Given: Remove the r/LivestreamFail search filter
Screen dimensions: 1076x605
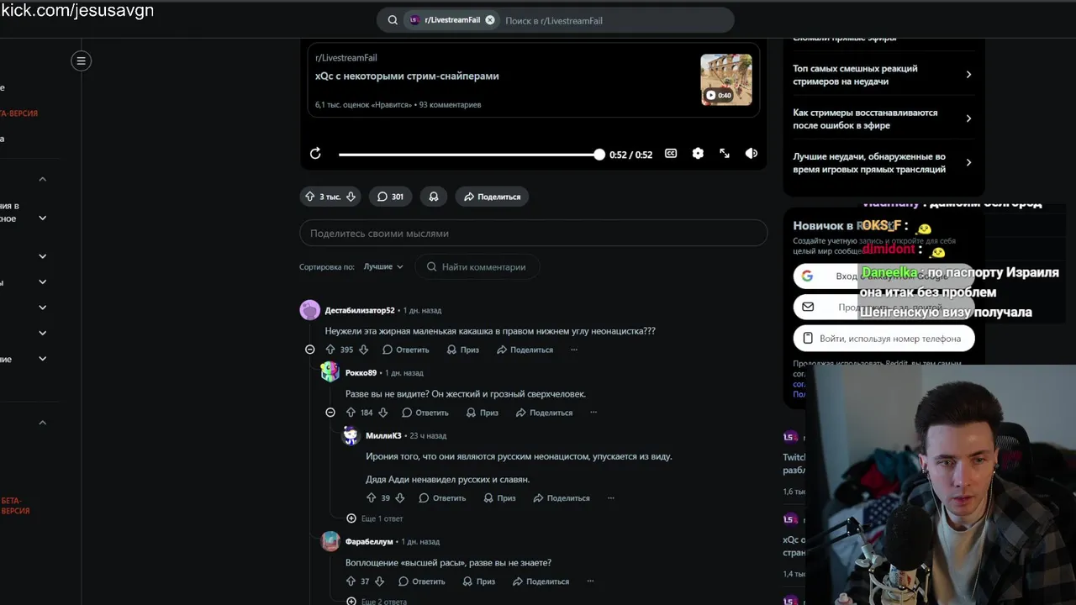Looking at the screenshot, I should pyautogui.click(x=490, y=20).
